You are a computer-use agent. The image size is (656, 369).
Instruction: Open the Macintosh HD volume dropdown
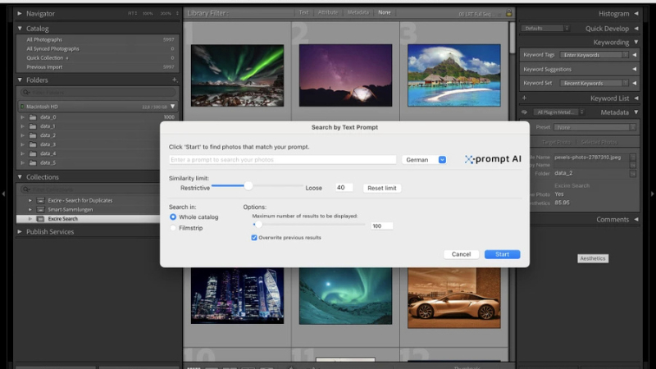[172, 107]
